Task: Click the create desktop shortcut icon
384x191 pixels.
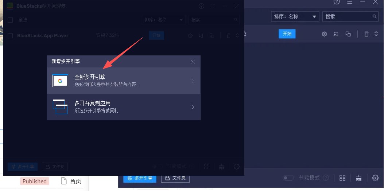Action: tap(336, 34)
